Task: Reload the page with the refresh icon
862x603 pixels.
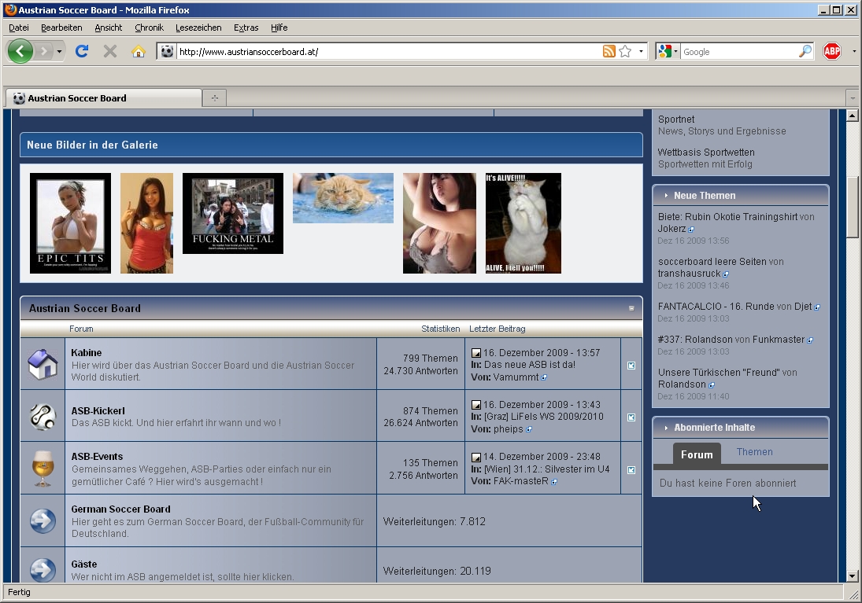Action: [x=82, y=51]
